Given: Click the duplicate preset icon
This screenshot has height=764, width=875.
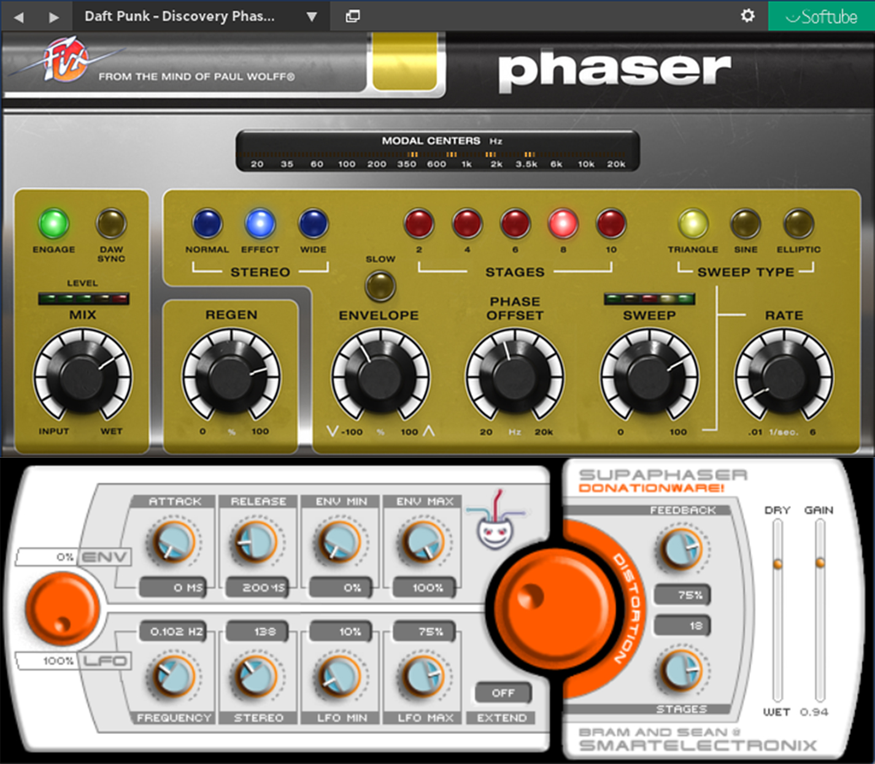Looking at the screenshot, I should (352, 16).
